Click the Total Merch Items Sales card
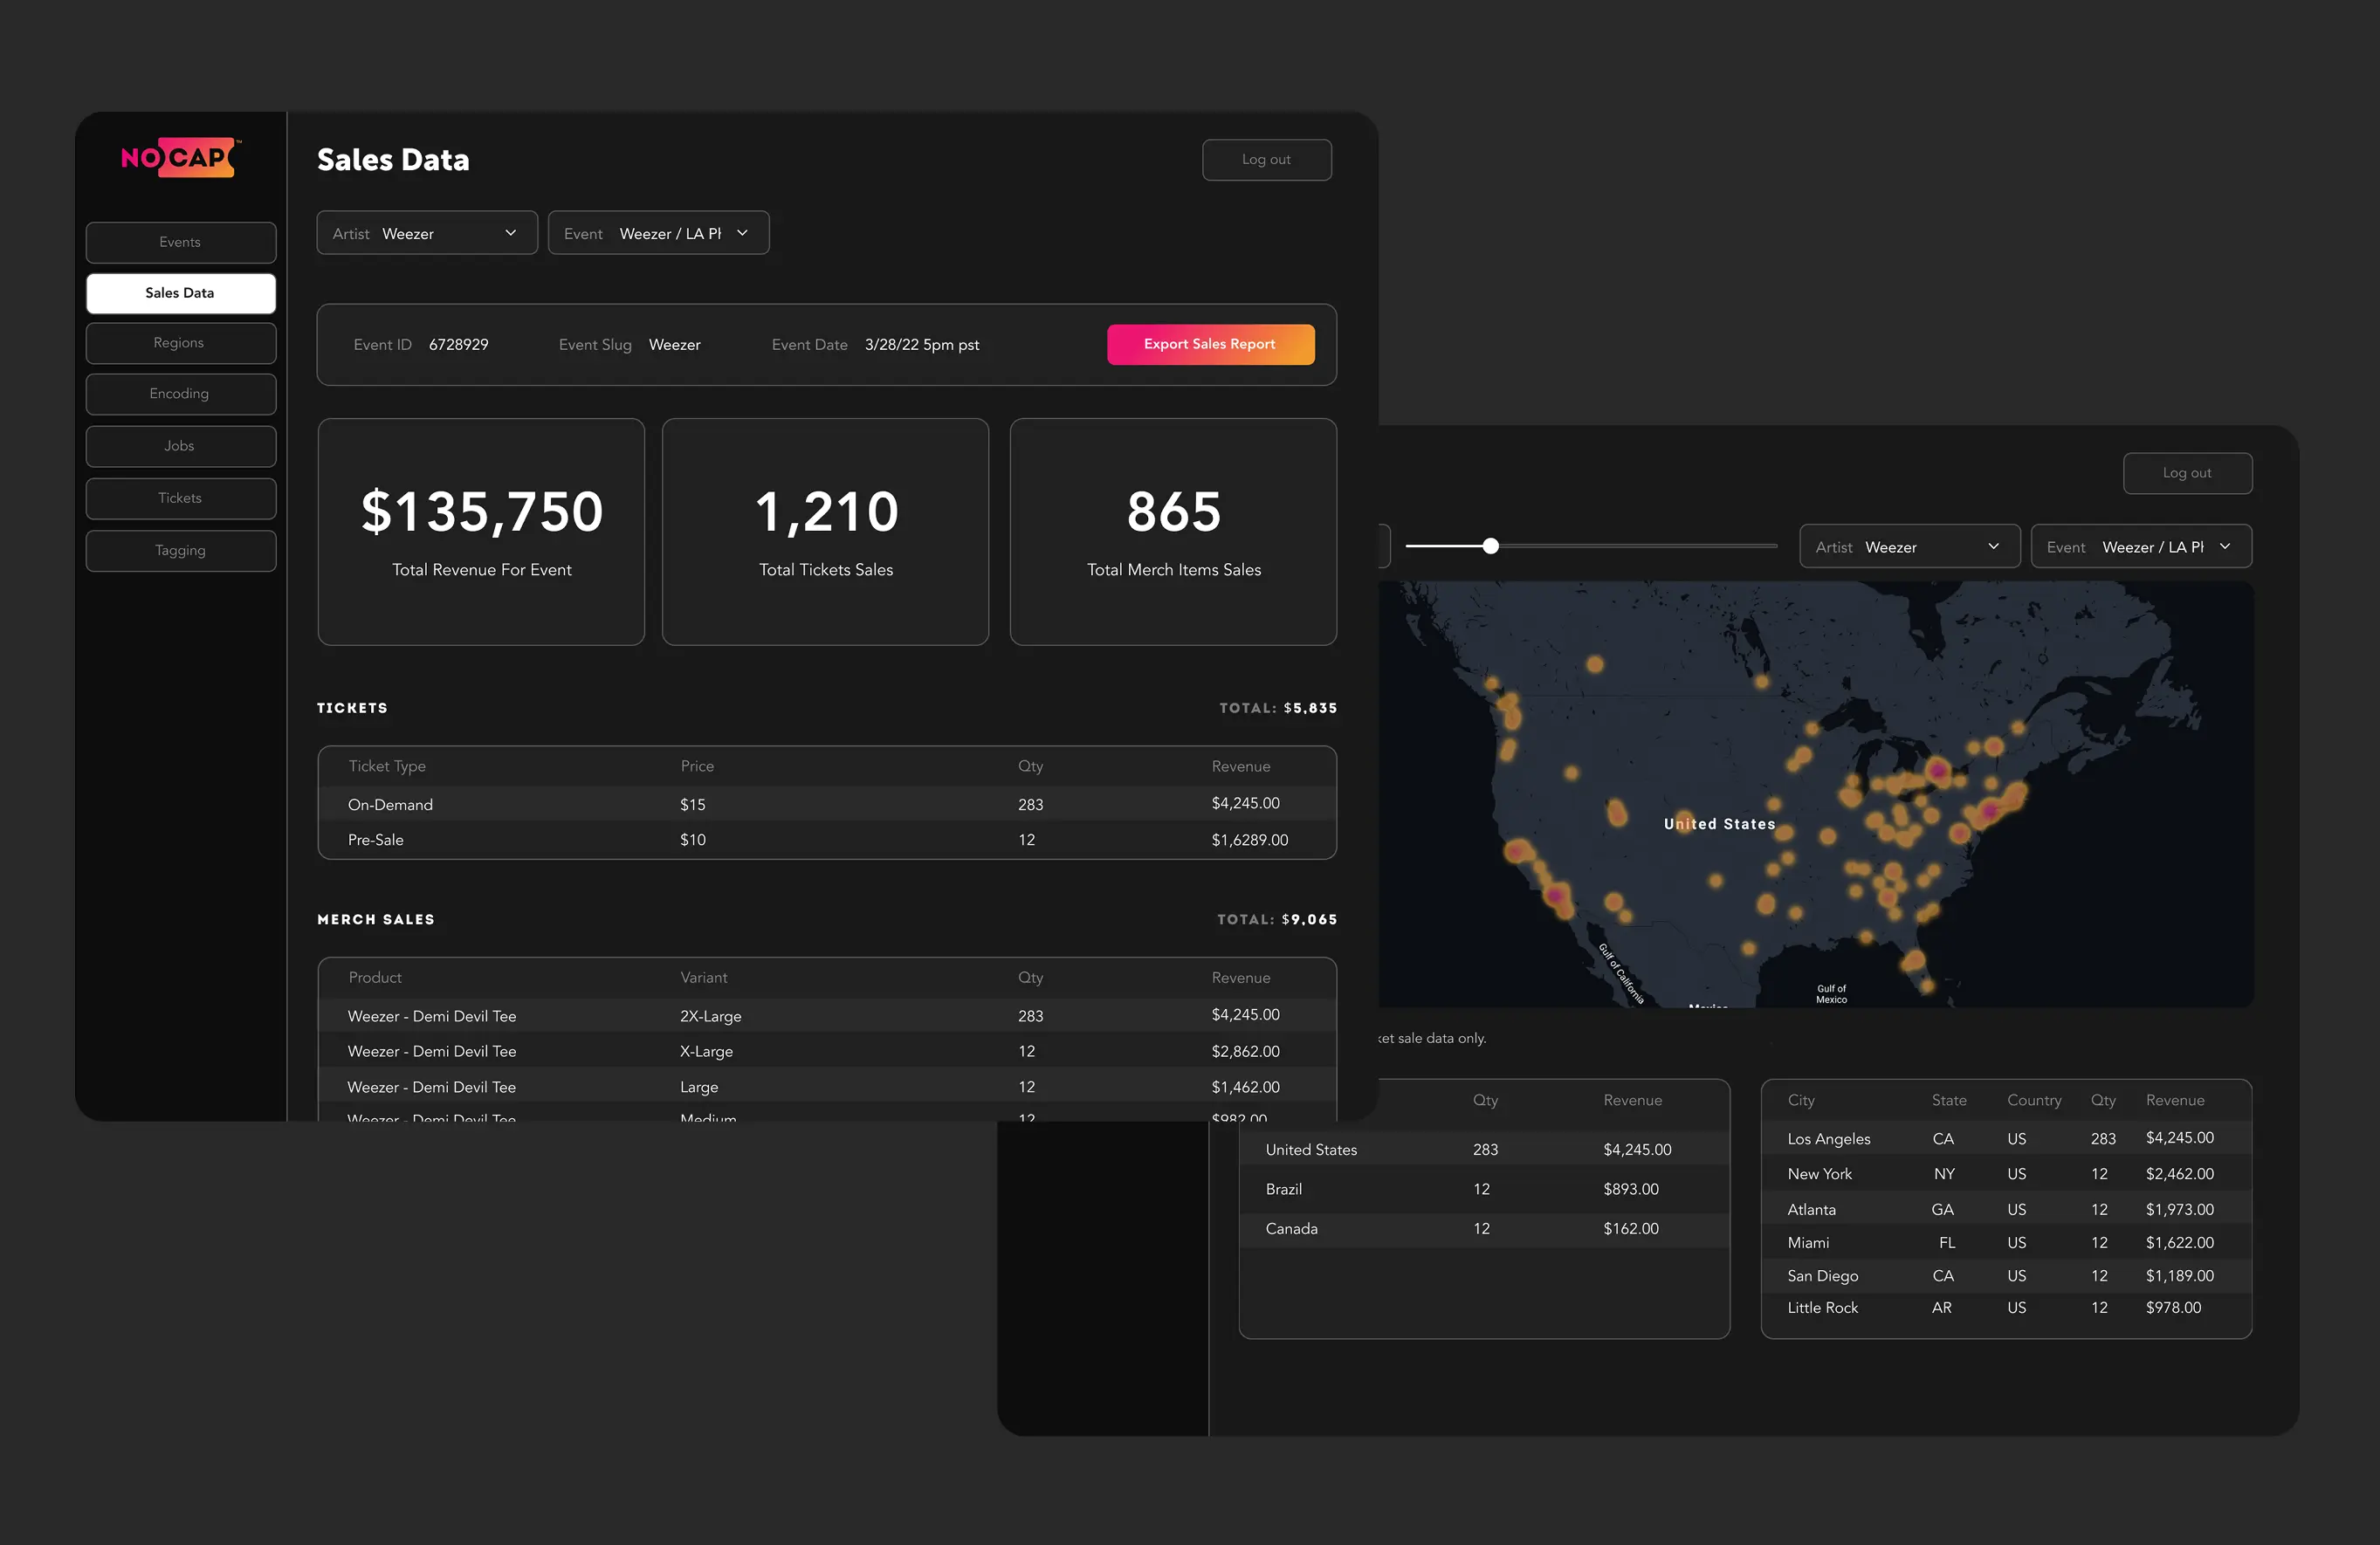Viewport: 2380px width, 1545px height. pos(1173,532)
